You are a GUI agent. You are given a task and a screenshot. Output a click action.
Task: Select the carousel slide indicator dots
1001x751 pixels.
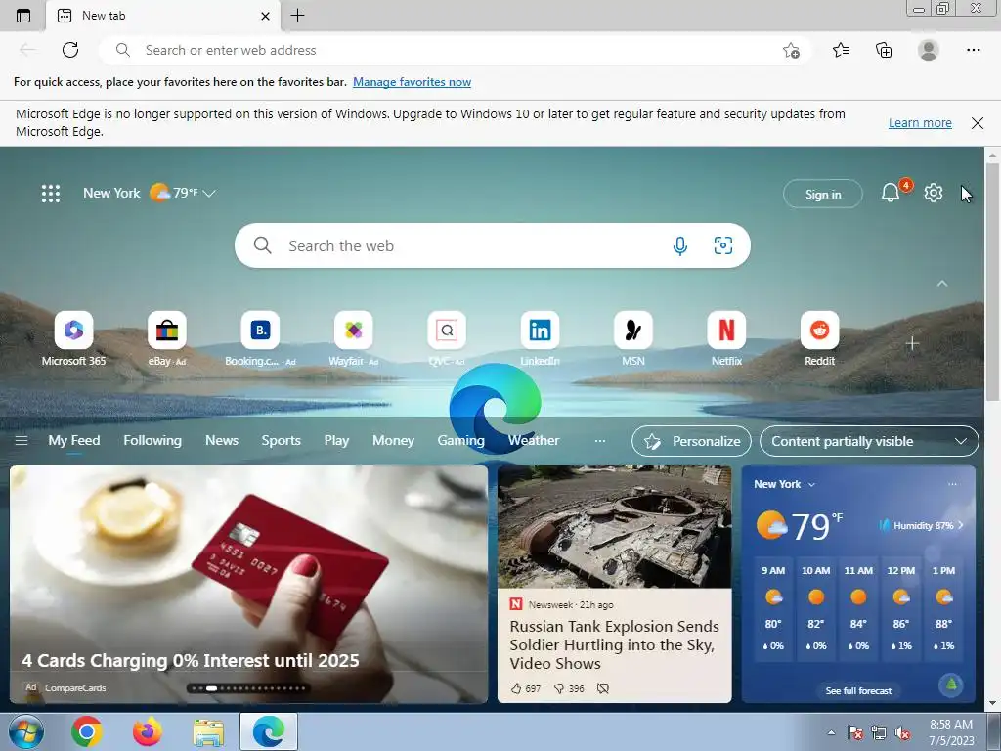pos(249,688)
